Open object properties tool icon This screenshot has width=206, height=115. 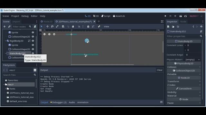[201, 31]
